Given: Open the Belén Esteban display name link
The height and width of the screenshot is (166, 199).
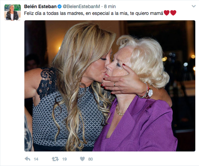Looking at the screenshot, I should click(40, 6).
